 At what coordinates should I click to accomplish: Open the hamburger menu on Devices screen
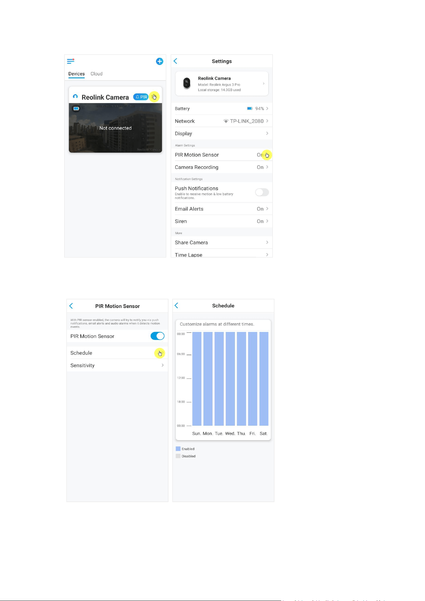(x=71, y=61)
